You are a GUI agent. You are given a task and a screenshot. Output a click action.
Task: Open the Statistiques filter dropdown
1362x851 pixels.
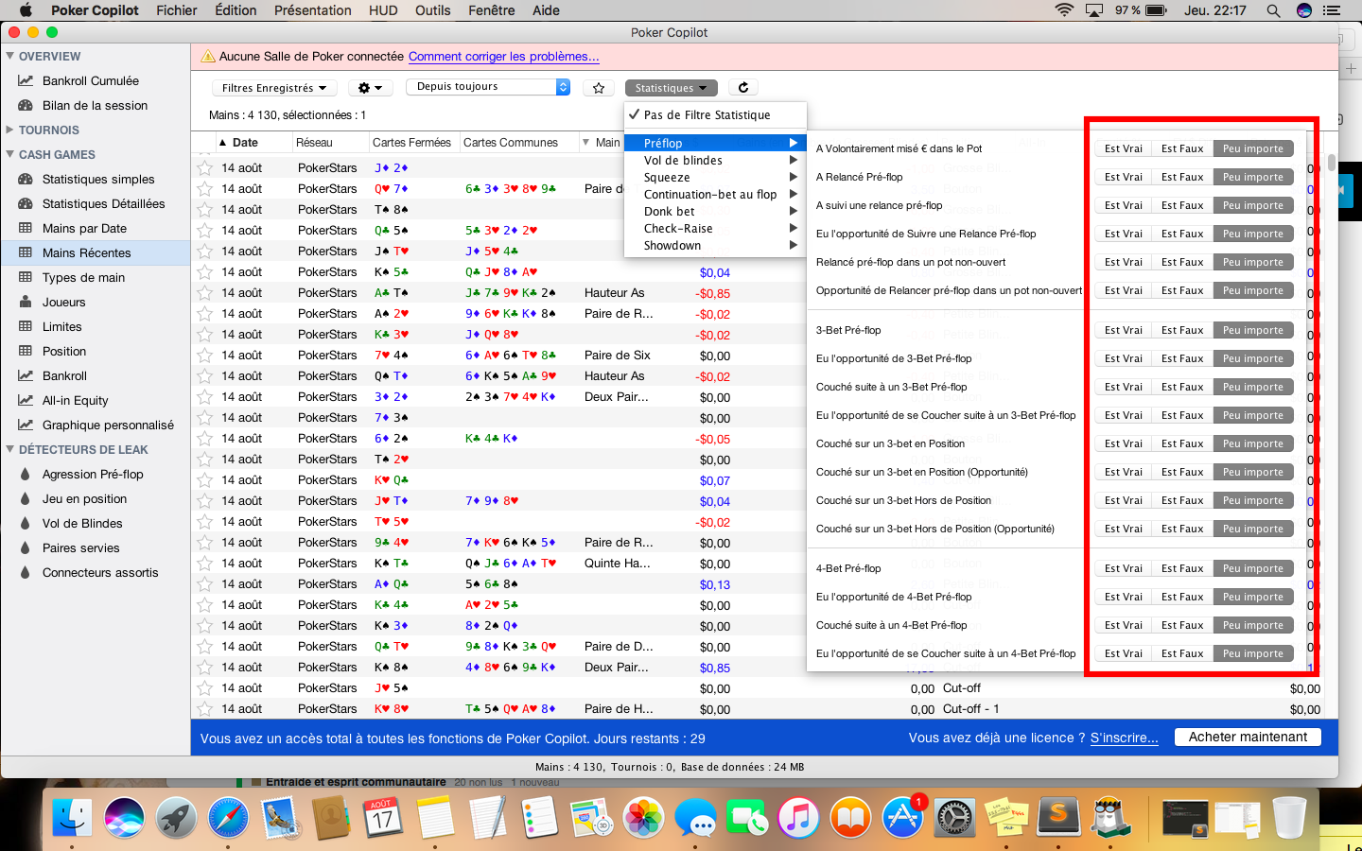pyautogui.click(x=671, y=88)
